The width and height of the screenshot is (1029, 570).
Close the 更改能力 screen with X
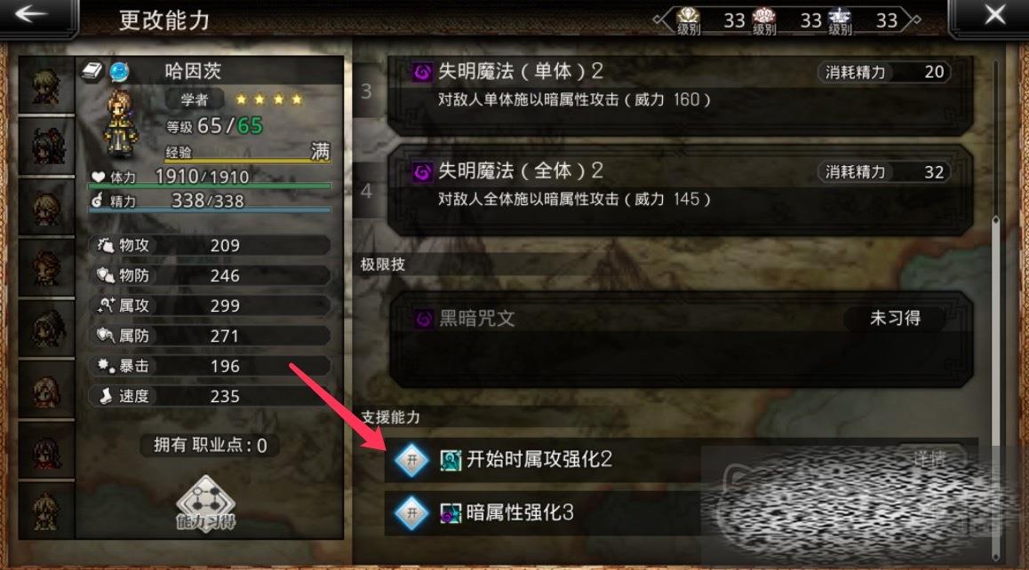pyautogui.click(x=995, y=14)
